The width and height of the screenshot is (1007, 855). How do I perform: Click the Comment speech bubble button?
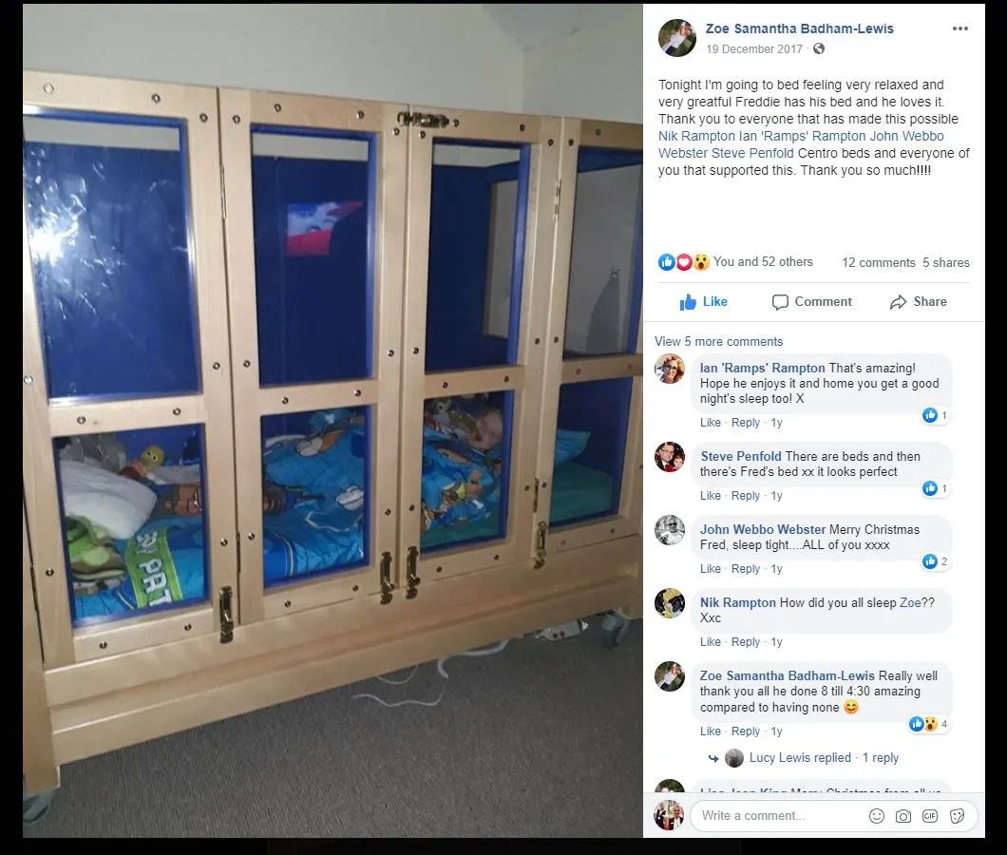811,302
